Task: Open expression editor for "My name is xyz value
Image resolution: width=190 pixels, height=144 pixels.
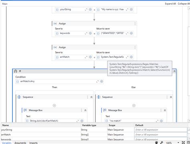Action: [127, 10]
